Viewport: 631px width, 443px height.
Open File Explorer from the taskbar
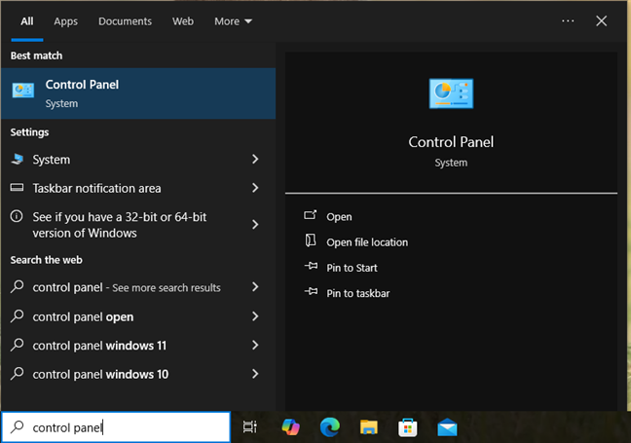tap(369, 427)
